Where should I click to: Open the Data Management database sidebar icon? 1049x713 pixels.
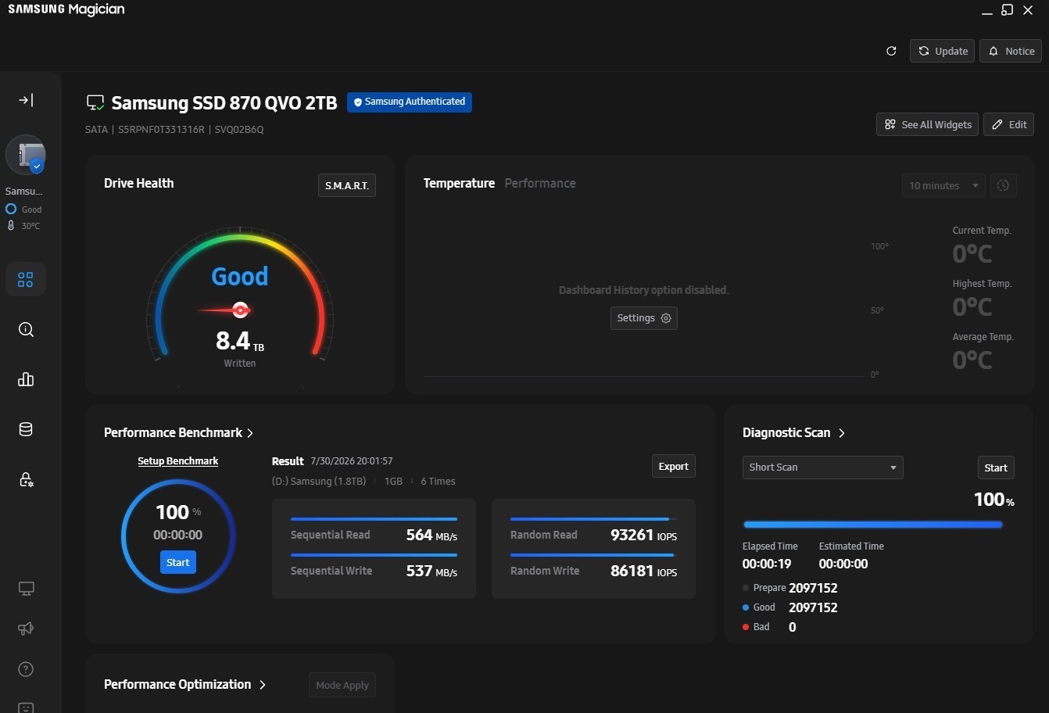tap(26, 429)
